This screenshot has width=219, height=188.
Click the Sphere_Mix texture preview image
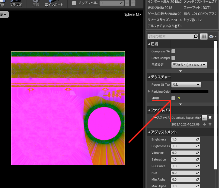[x=68, y=108]
